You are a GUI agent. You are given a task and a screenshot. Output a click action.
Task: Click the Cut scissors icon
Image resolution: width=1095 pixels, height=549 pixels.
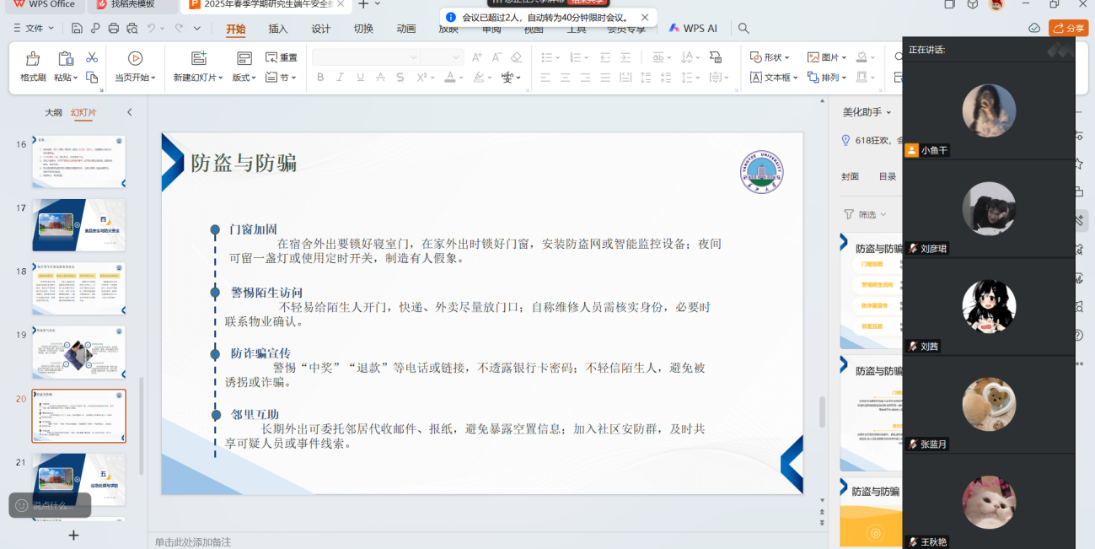point(92,57)
